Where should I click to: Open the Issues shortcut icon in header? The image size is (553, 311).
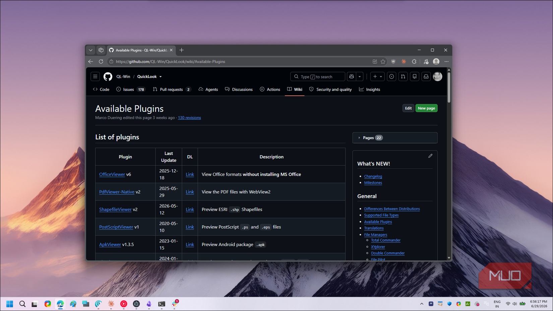click(x=391, y=77)
